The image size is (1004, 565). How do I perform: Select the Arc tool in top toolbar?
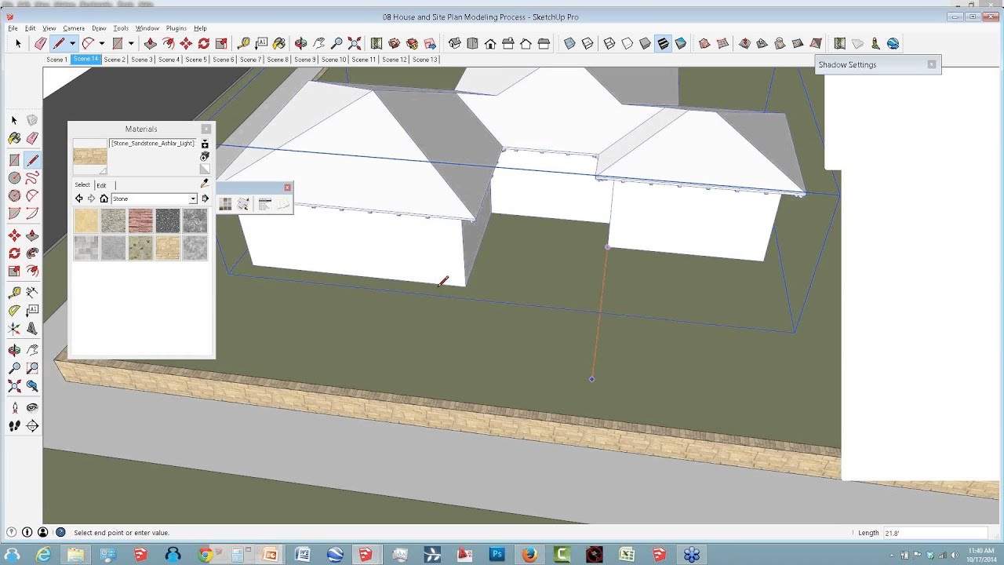point(88,44)
